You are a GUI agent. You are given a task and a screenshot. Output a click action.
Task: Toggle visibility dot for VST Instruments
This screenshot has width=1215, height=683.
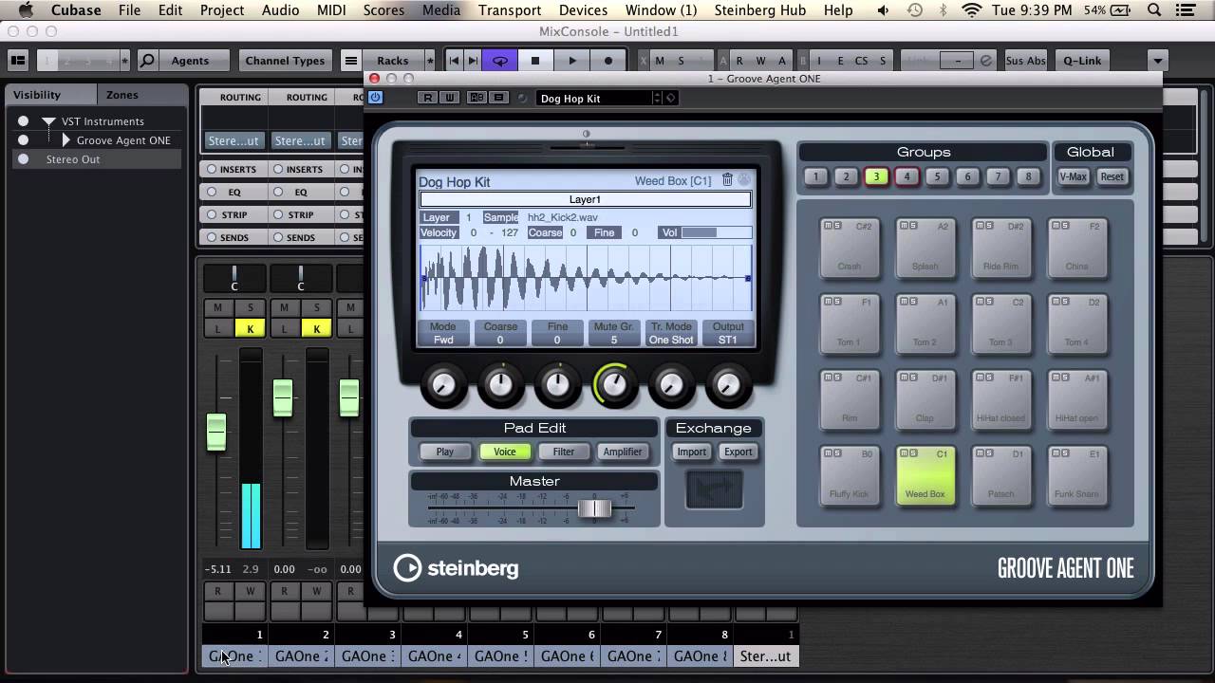coord(23,121)
